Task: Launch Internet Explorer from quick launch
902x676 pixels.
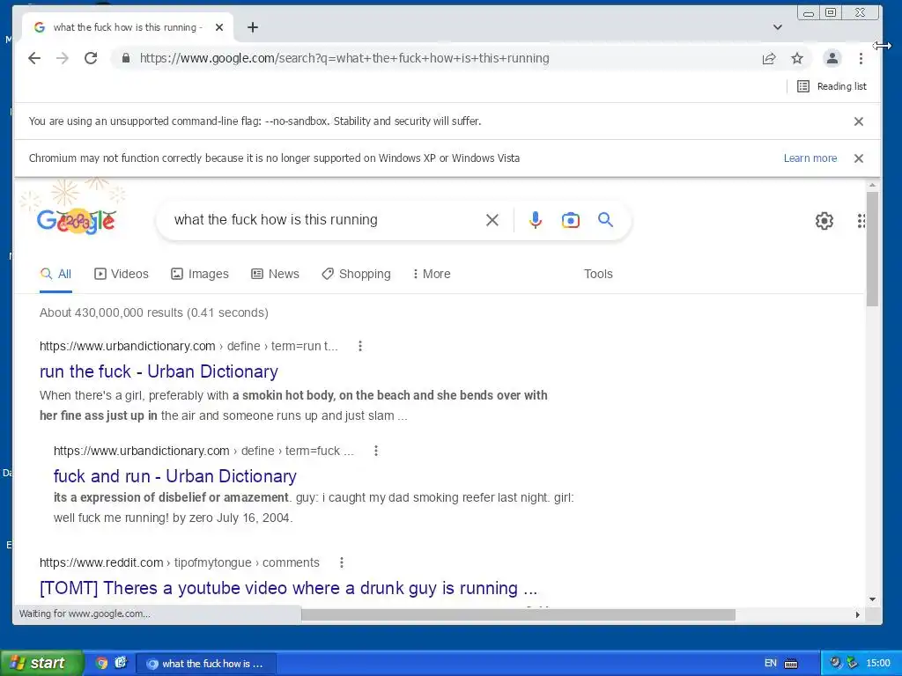Action: click(x=120, y=663)
